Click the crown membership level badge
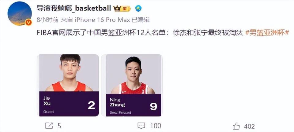This screenshot has width=294, height=132. point(122,9)
